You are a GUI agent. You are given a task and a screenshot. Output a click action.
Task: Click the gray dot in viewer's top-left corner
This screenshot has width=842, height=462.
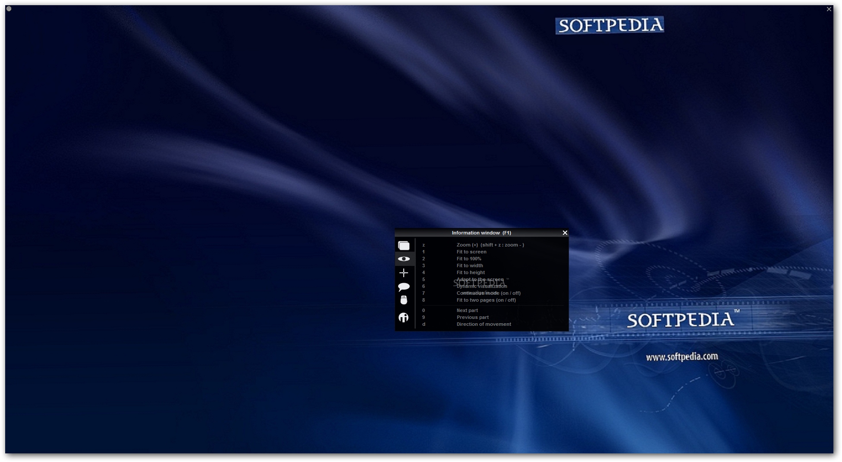[x=9, y=9]
